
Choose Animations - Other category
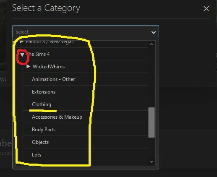pyautogui.click(x=53, y=79)
